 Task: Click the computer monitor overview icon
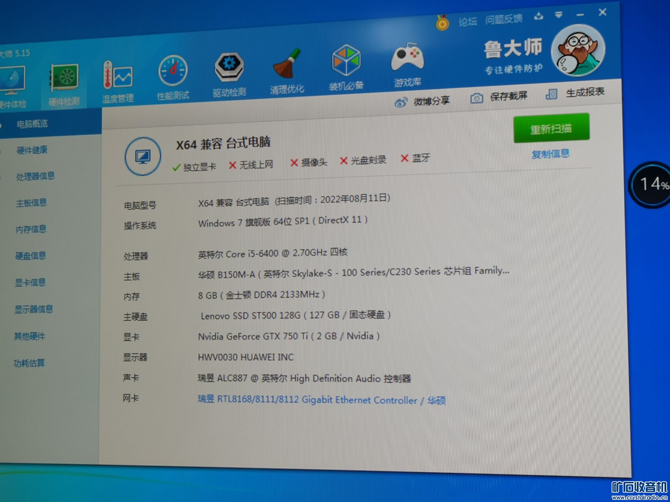[x=143, y=157]
